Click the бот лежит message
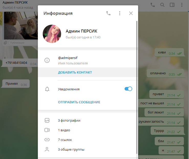The height and width of the screenshot is (159, 189). [164, 112]
